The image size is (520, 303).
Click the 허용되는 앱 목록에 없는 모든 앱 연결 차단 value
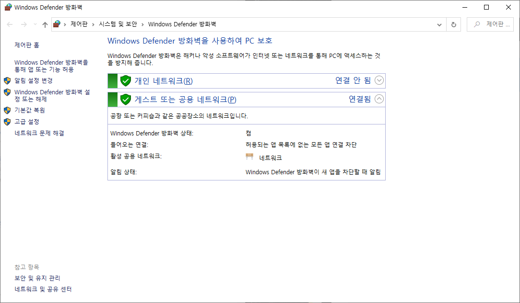301,145
